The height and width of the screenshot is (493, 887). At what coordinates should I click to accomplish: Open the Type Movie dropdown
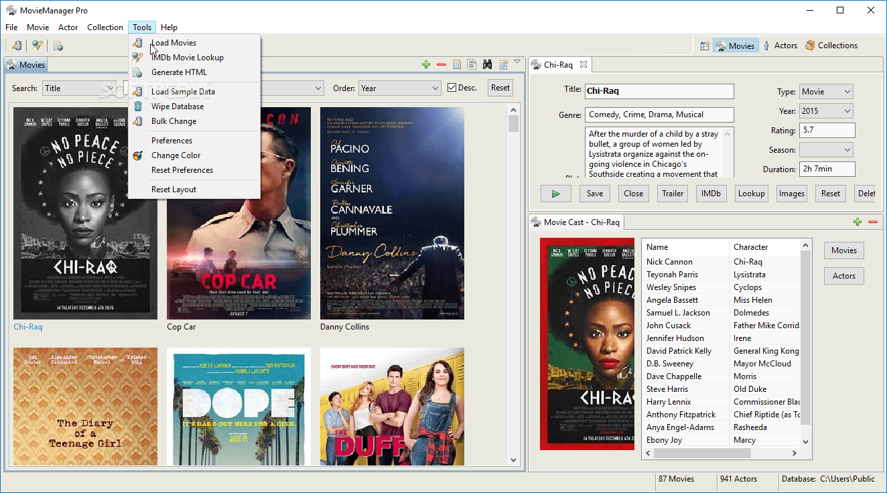point(826,92)
